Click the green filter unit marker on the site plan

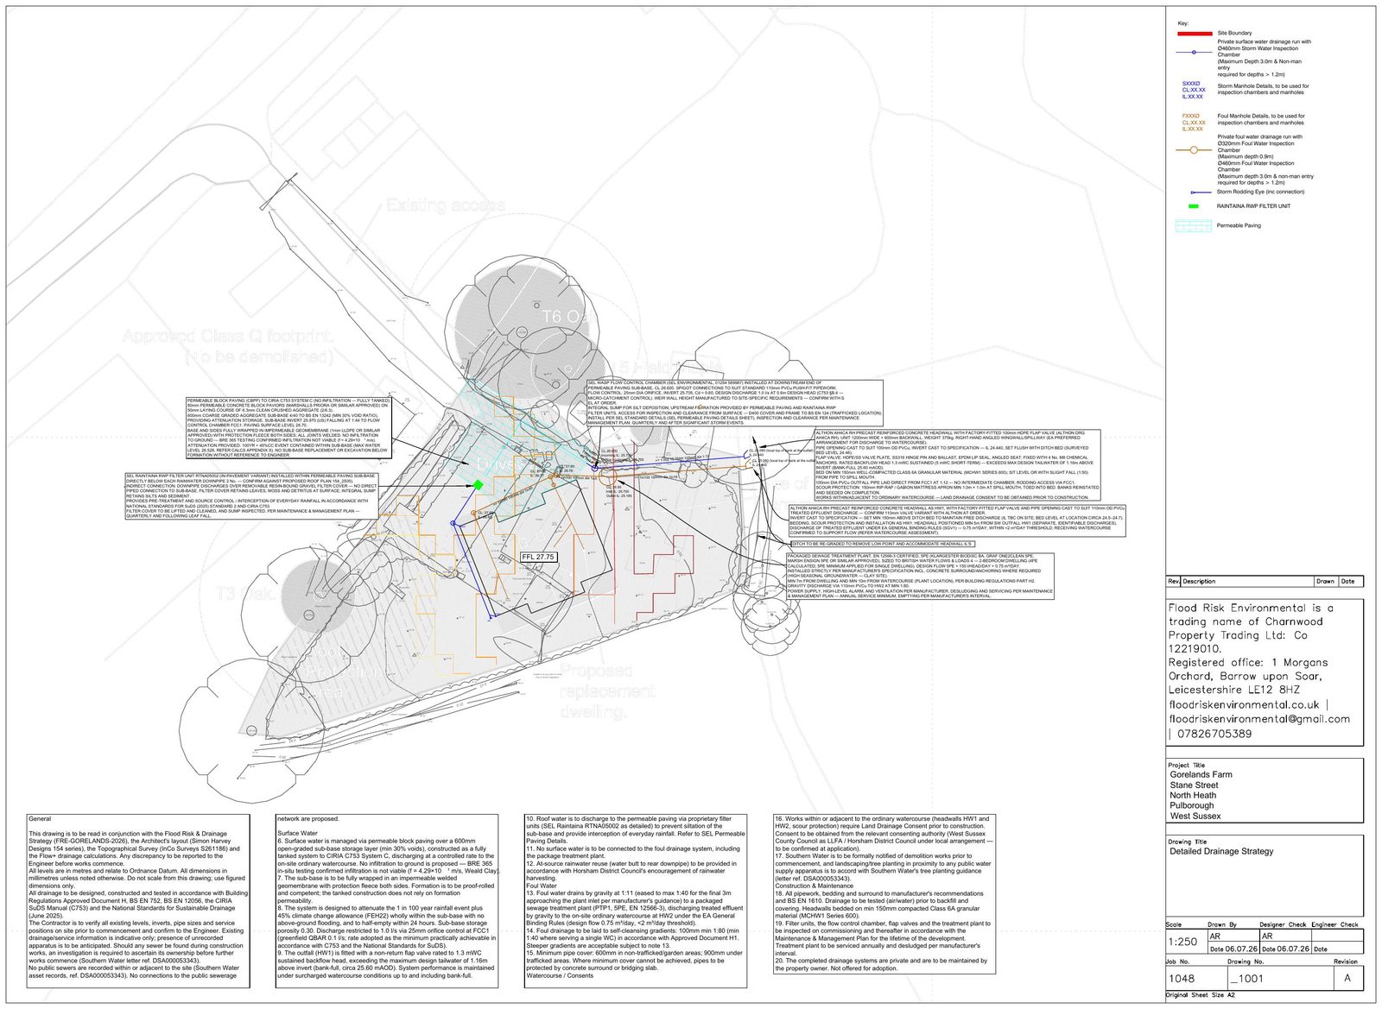click(478, 485)
